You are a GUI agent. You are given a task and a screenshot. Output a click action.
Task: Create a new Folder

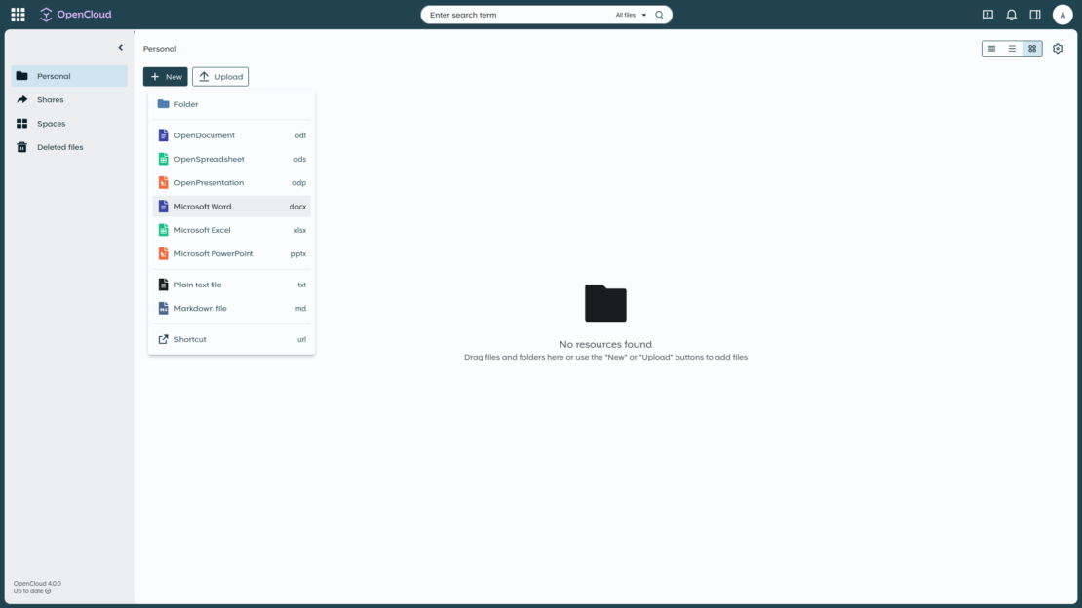[x=231, y=104]
